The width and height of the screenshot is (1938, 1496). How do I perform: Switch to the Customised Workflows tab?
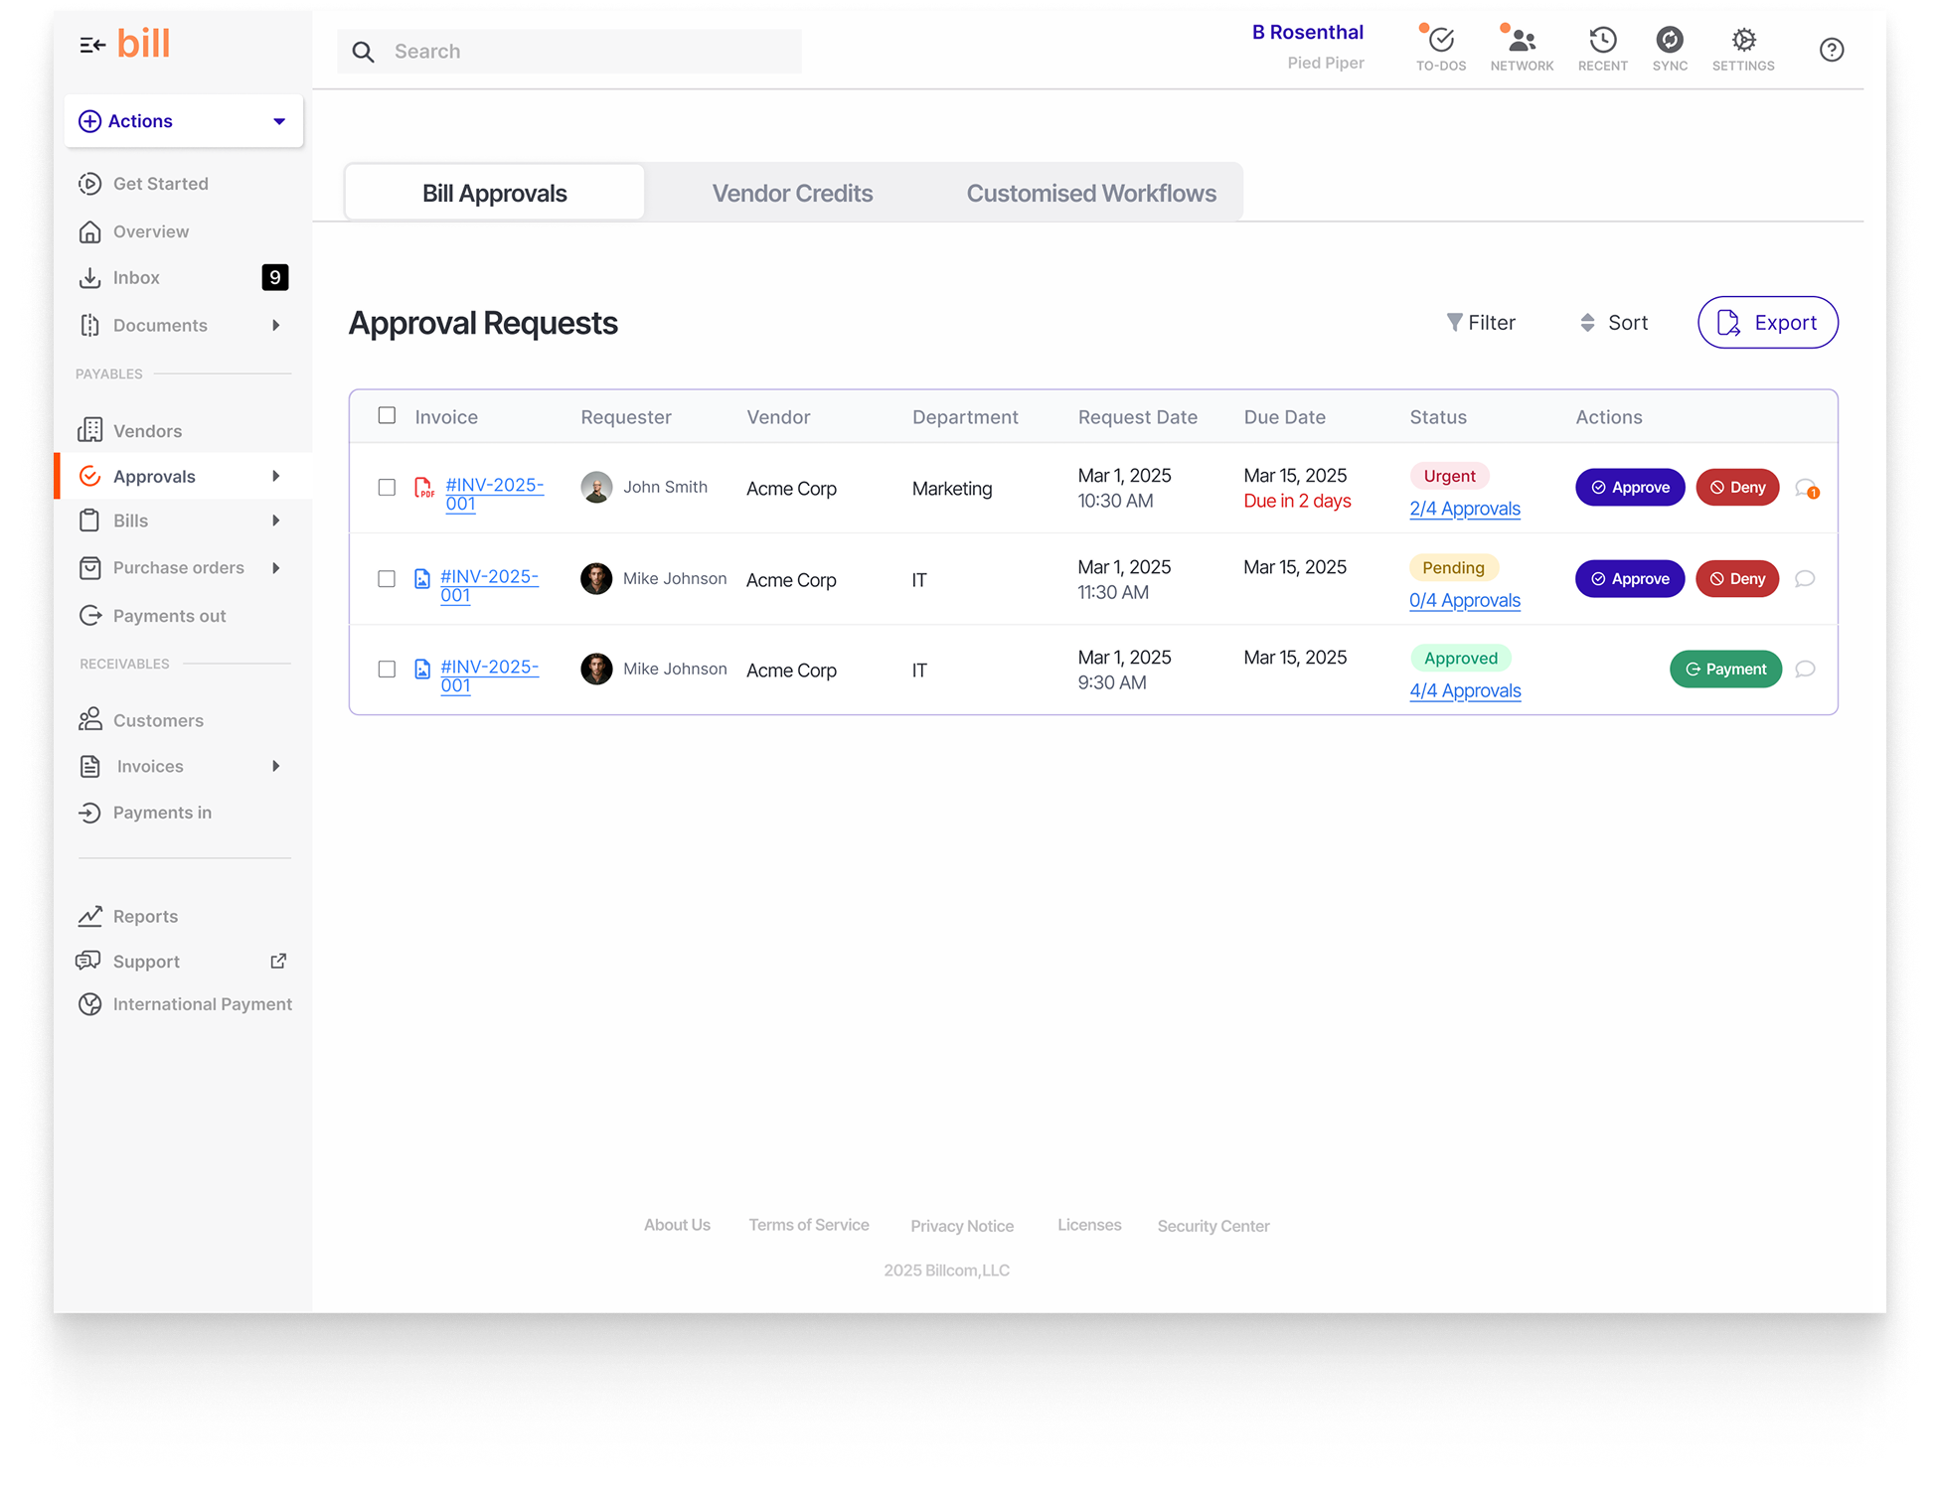[1090, 194]
